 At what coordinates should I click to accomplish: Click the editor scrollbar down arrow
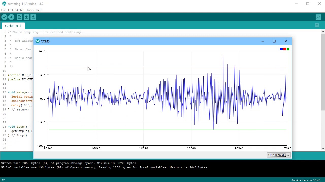[x=323, y=148]
